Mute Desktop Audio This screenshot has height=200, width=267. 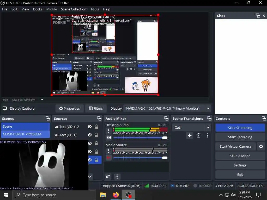[x=109, y=137]
